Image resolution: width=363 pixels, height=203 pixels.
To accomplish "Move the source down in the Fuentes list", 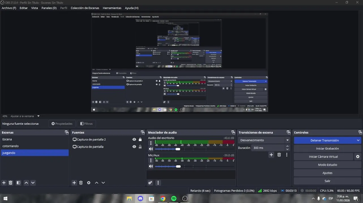I will (x=103, y=183).
